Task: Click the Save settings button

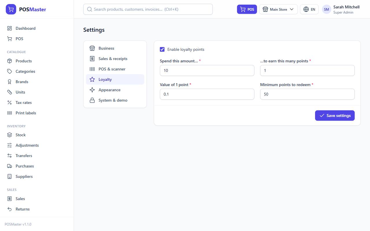Action: pos(335,115)
